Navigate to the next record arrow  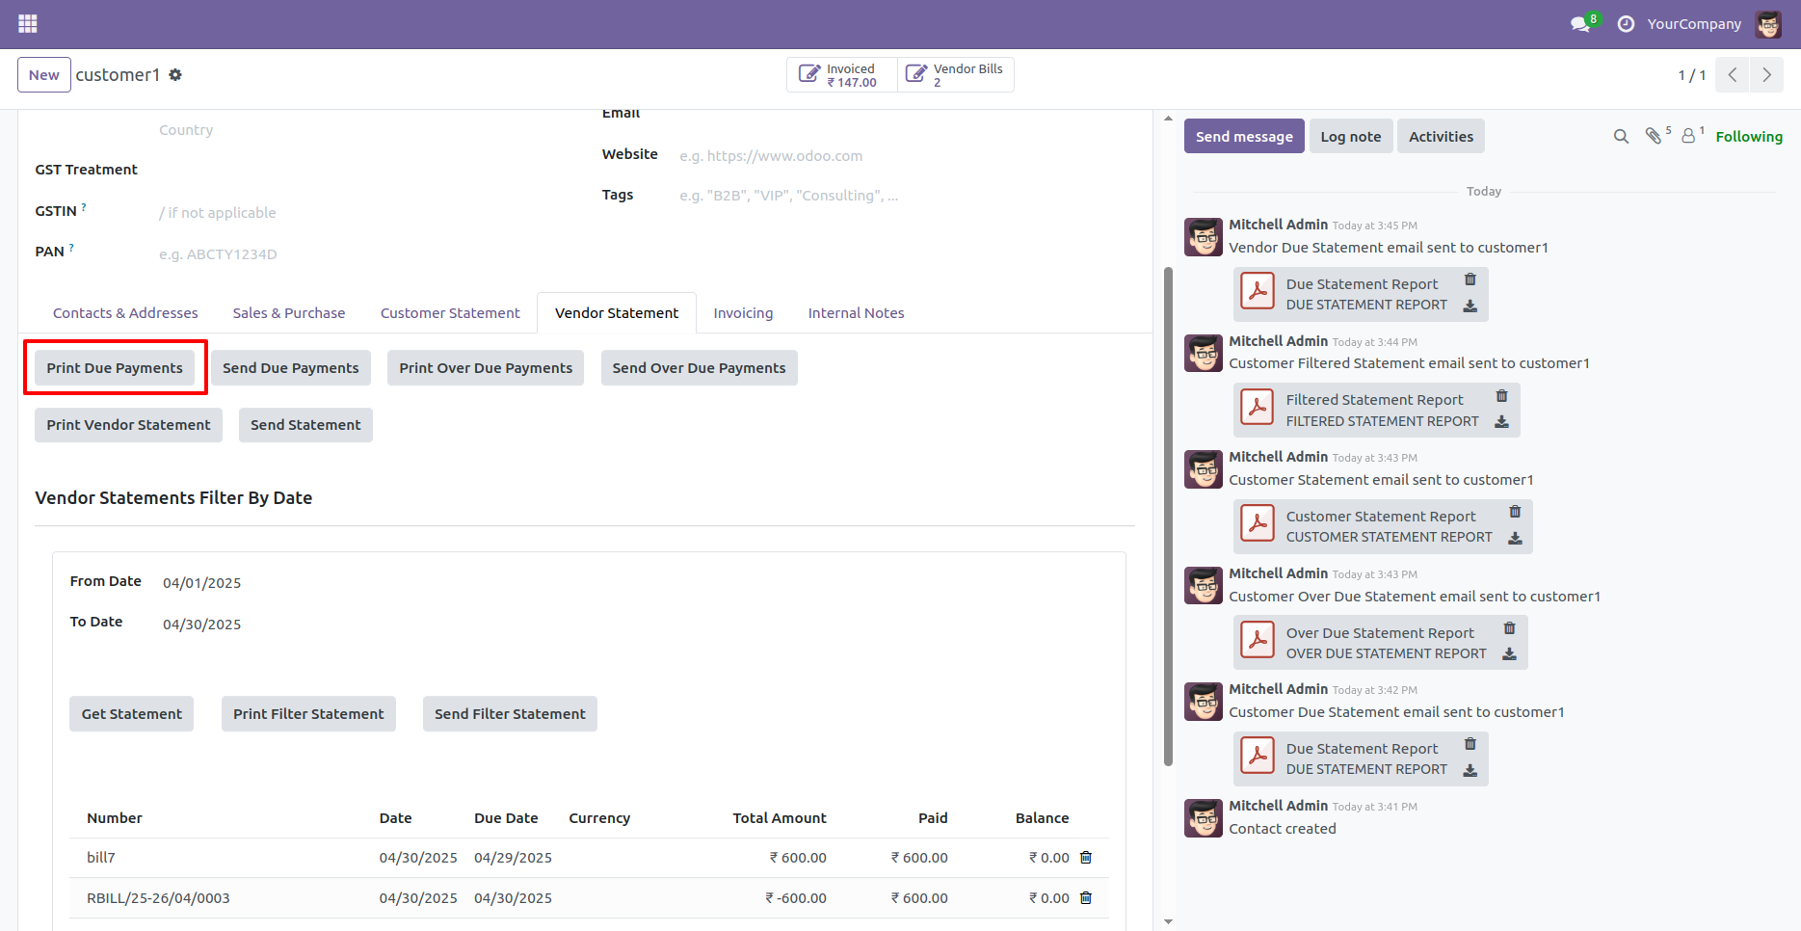[1766, 74]
